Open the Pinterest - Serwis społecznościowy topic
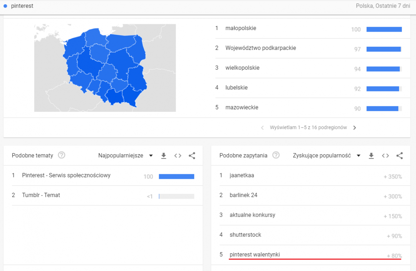This screenshot has width=416, height=271. [66, 175]
